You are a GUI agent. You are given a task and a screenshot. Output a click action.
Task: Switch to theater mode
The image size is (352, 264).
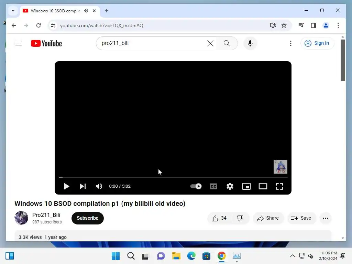pyautogui.click(x=263, y=186)
